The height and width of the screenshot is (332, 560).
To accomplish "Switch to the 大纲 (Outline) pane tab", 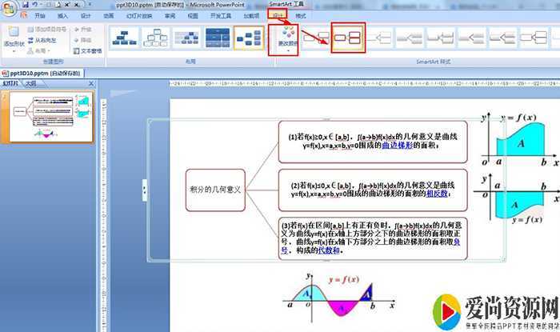I will [x=30, y=82].
